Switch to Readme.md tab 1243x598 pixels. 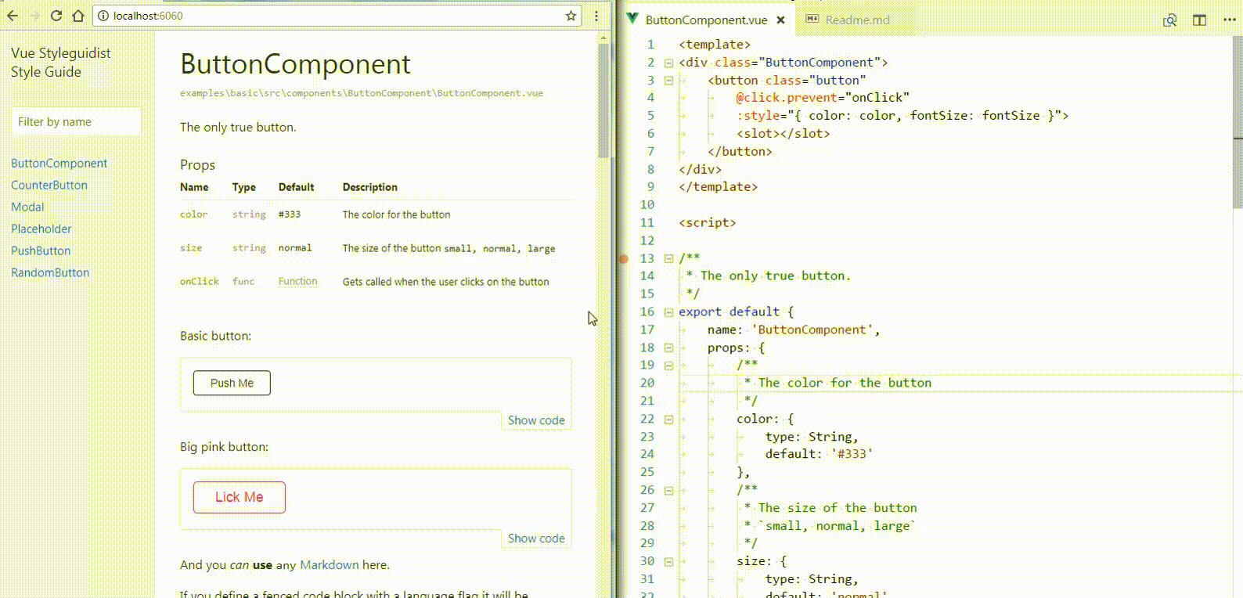point(857,20)
